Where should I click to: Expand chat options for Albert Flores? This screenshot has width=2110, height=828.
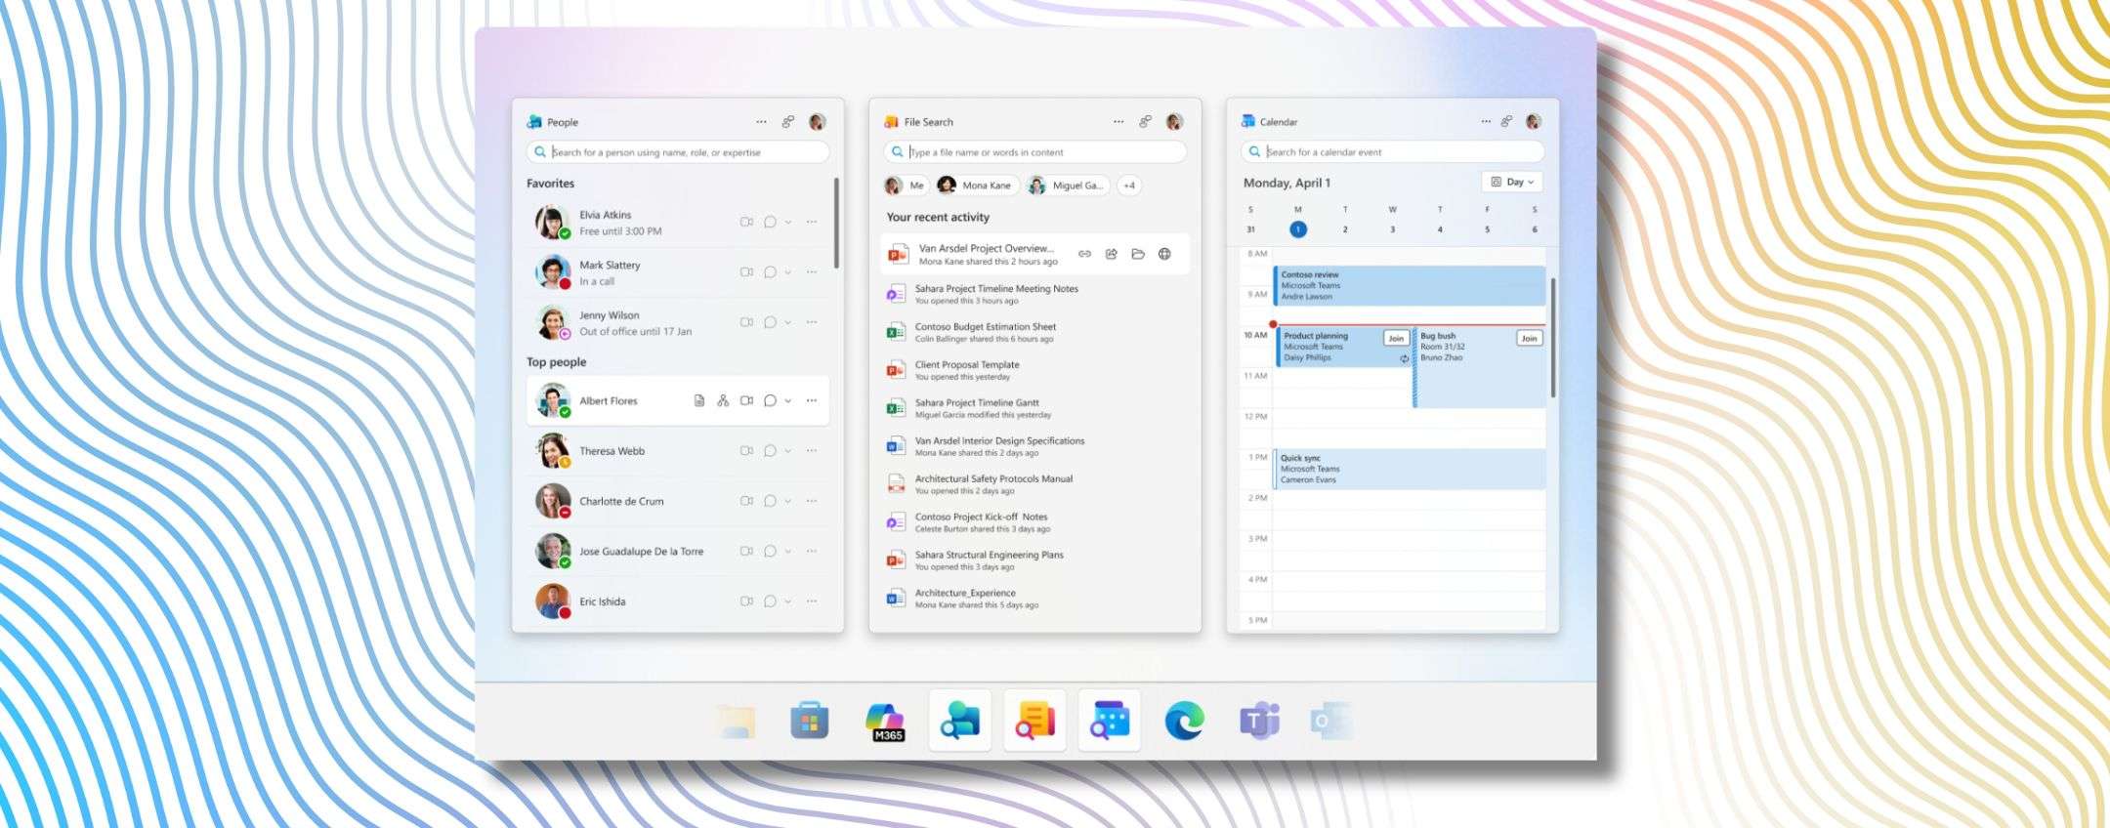[788, 401]
